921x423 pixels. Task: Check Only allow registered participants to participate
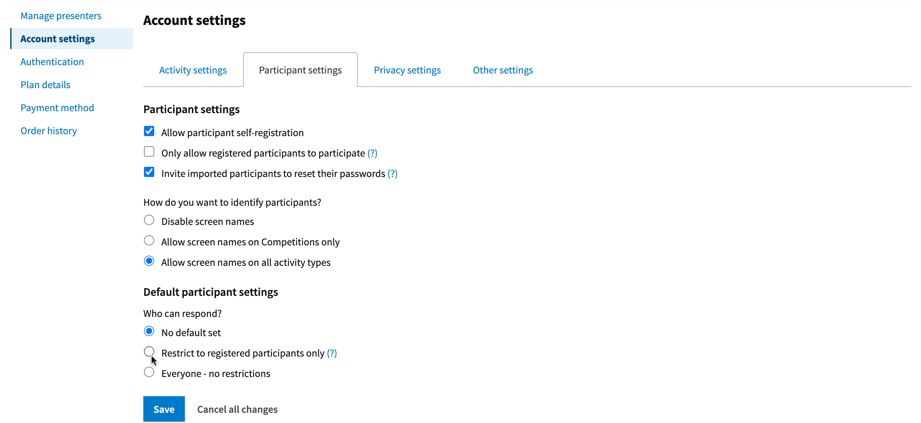coord(149,152)
